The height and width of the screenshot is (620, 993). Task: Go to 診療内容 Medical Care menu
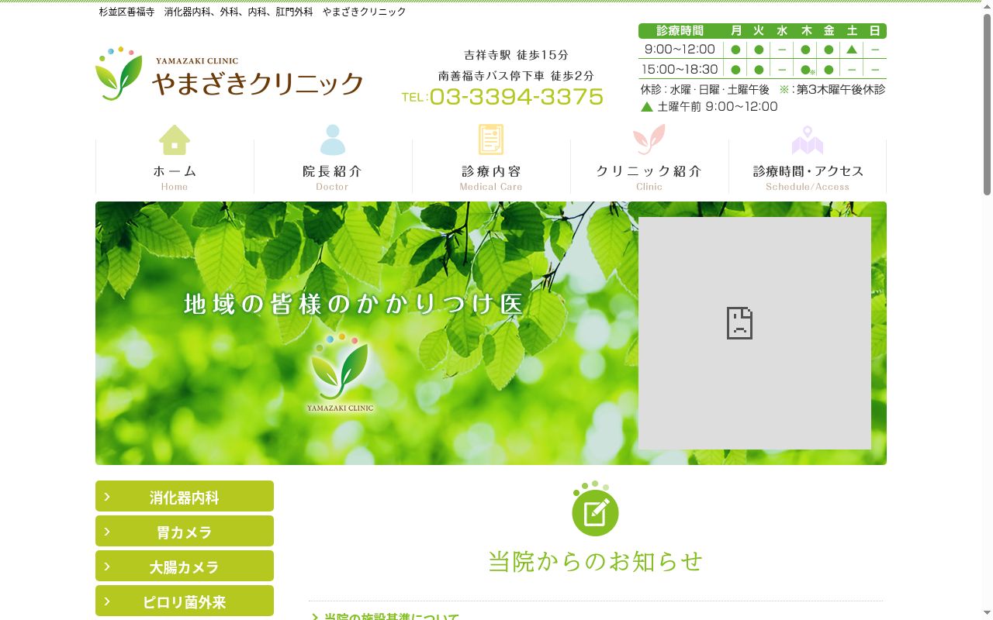(491, 159)
